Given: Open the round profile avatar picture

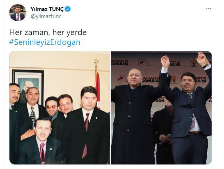Looking at the screenshot, I should (18, 13).
